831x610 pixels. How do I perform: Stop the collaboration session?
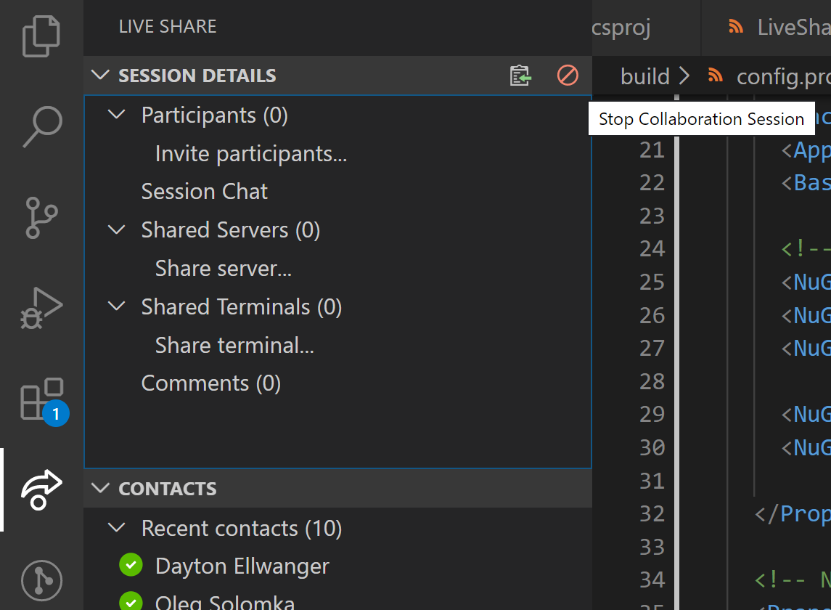567,75
